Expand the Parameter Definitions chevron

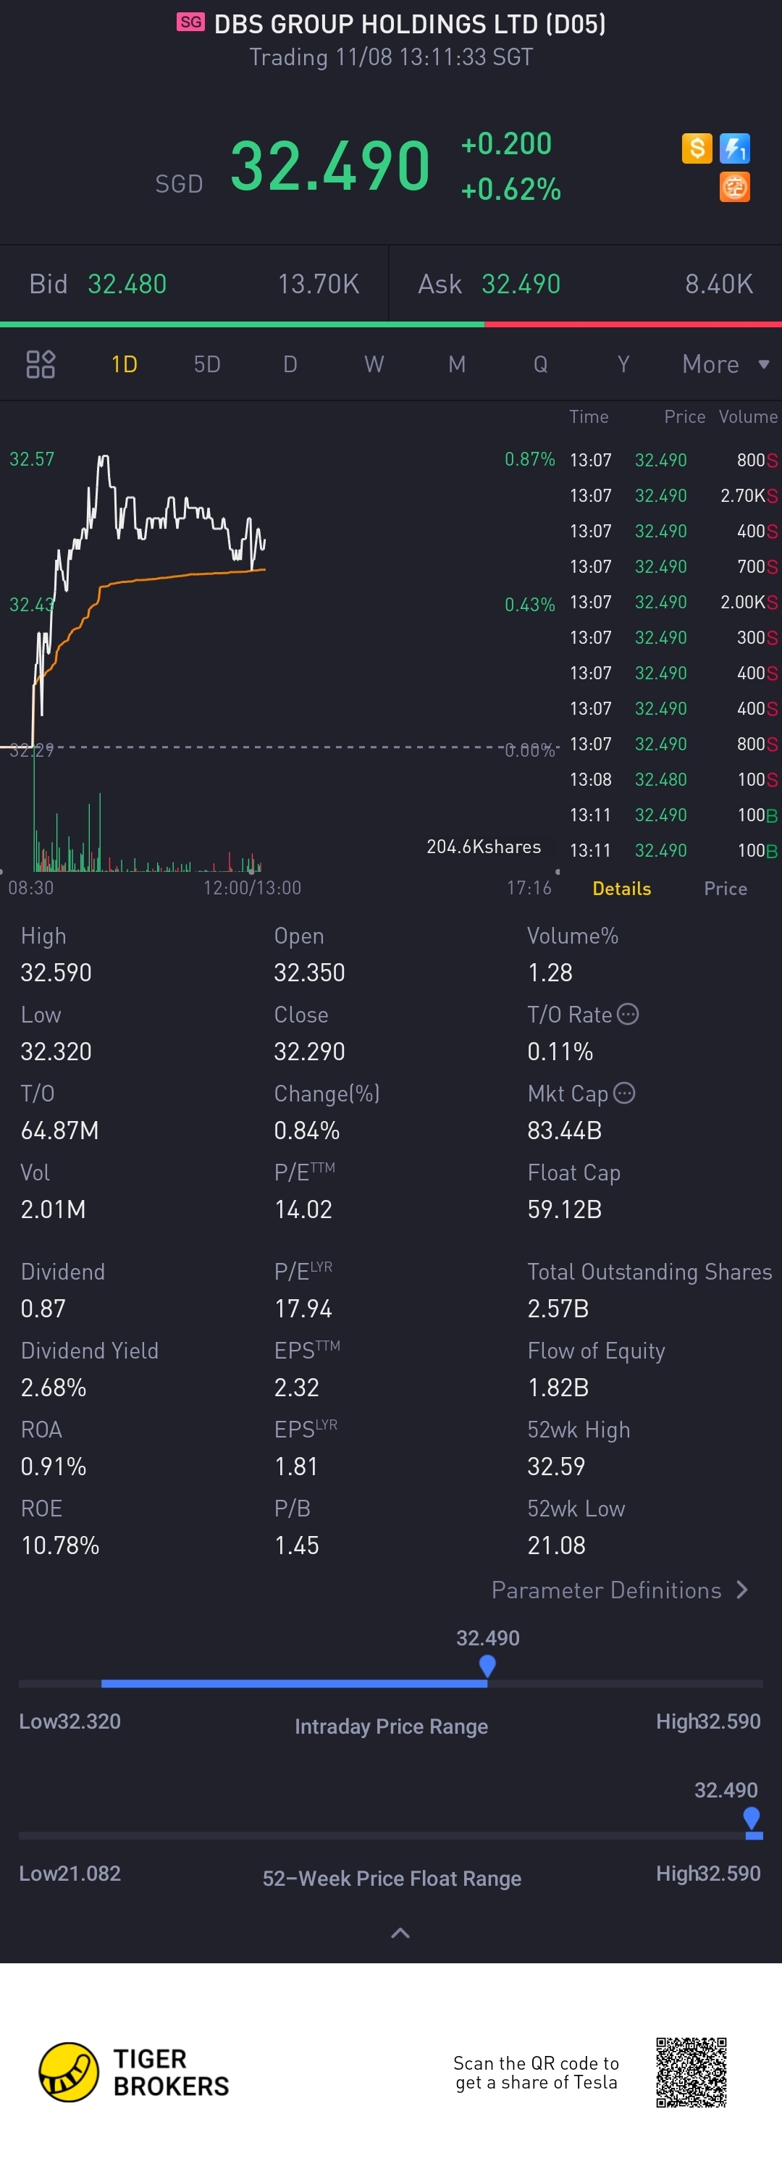743,1590
